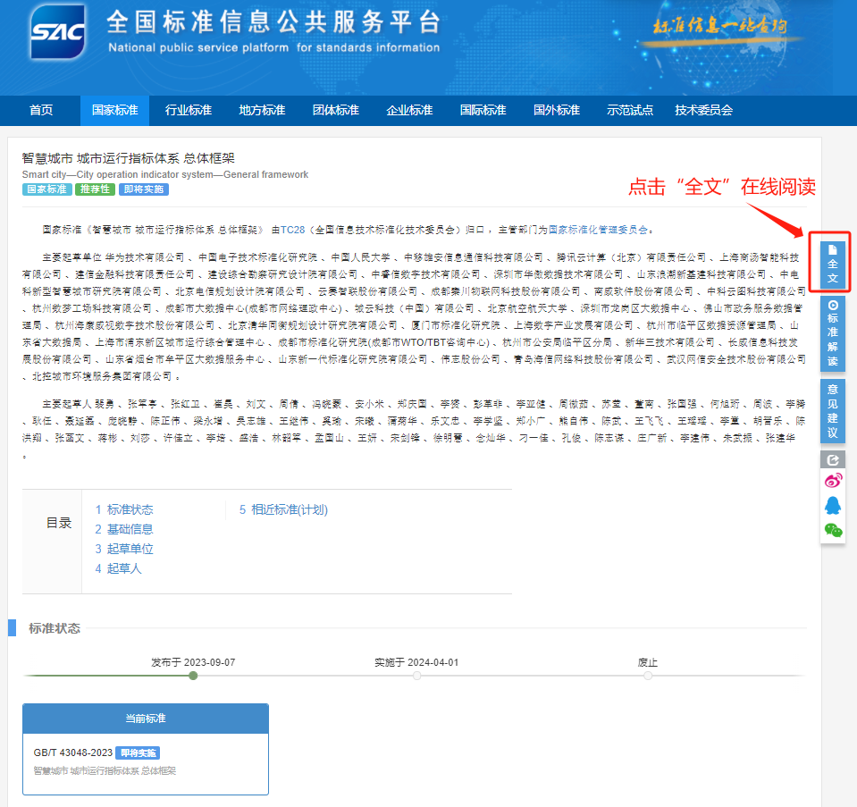Jump to 1 标准状态 in contents

click(124, 509)
